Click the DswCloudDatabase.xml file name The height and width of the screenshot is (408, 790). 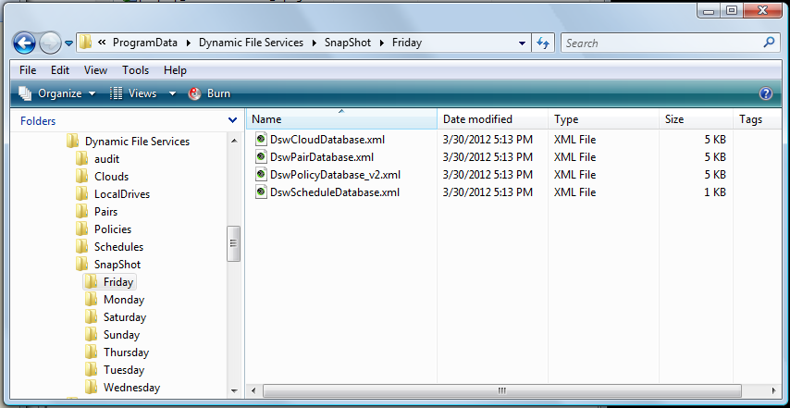[x=327, y=140]
